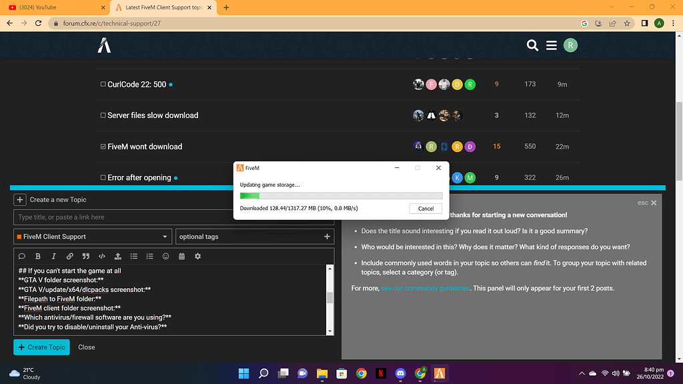Open the hamburger menu next to search
The width and height of the screenshot is (683, 384).
pos(552,45)
